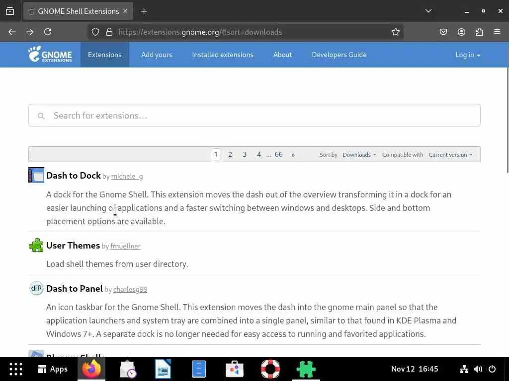
Task: Open the Developers Guide page
Action: click(x=339, y=55)
